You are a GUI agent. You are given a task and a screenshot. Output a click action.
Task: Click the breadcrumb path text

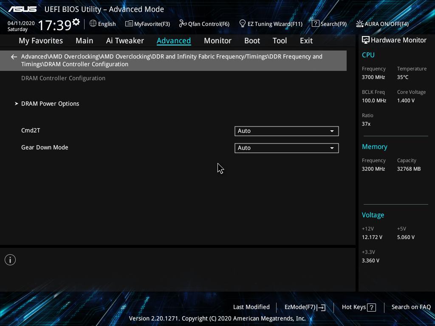coord(172,60)
